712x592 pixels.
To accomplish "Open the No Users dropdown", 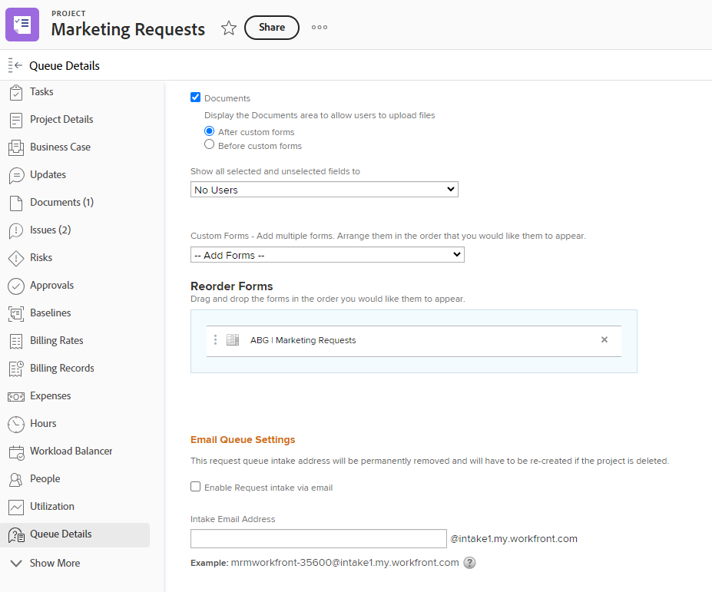I will tap(323, 189).
